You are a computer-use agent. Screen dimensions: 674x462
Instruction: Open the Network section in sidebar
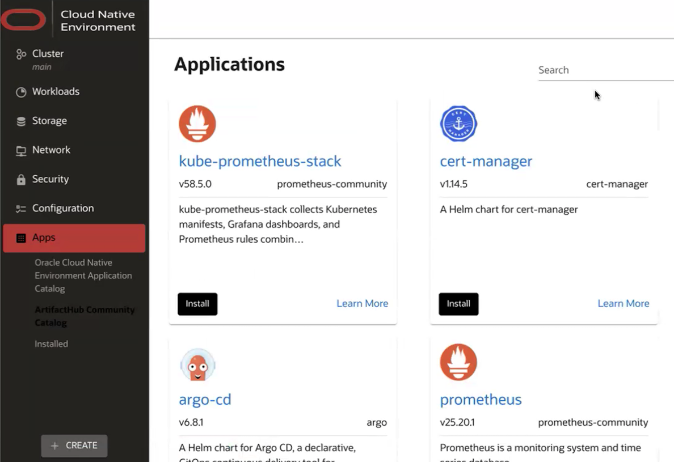click(x=51, y=150)
